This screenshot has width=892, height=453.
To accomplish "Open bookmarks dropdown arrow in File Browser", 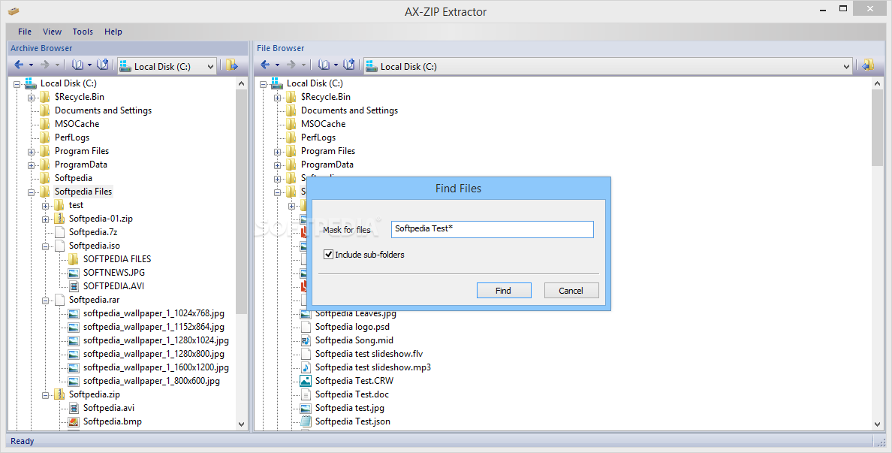I will pos(336,66).
